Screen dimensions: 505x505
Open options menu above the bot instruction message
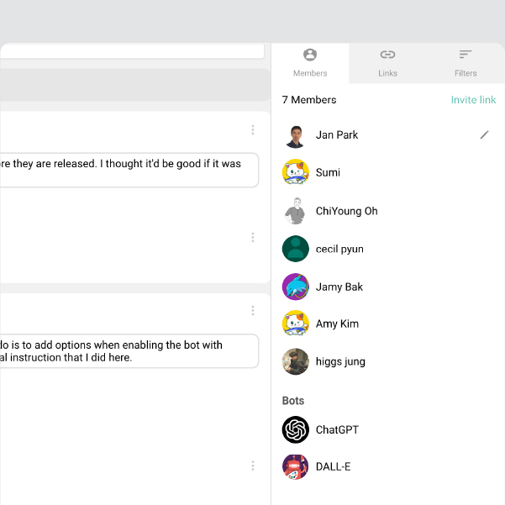point(252,310)
